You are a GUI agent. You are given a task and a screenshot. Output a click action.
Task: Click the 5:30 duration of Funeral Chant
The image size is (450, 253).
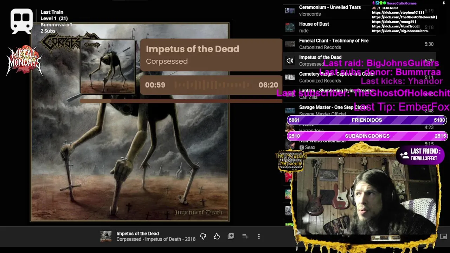(x=429, y=44)
